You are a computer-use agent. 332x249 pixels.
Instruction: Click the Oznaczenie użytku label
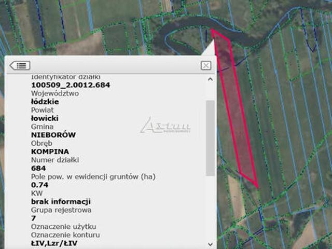pyautogui.click(x=64, y=226)
